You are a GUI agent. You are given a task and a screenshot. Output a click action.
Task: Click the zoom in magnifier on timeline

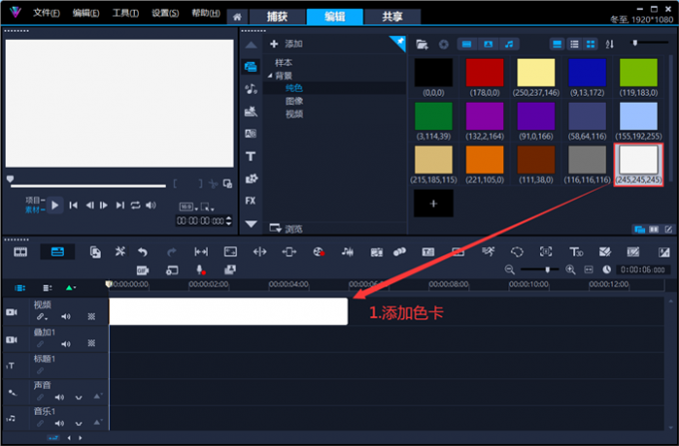pos(571,270)
